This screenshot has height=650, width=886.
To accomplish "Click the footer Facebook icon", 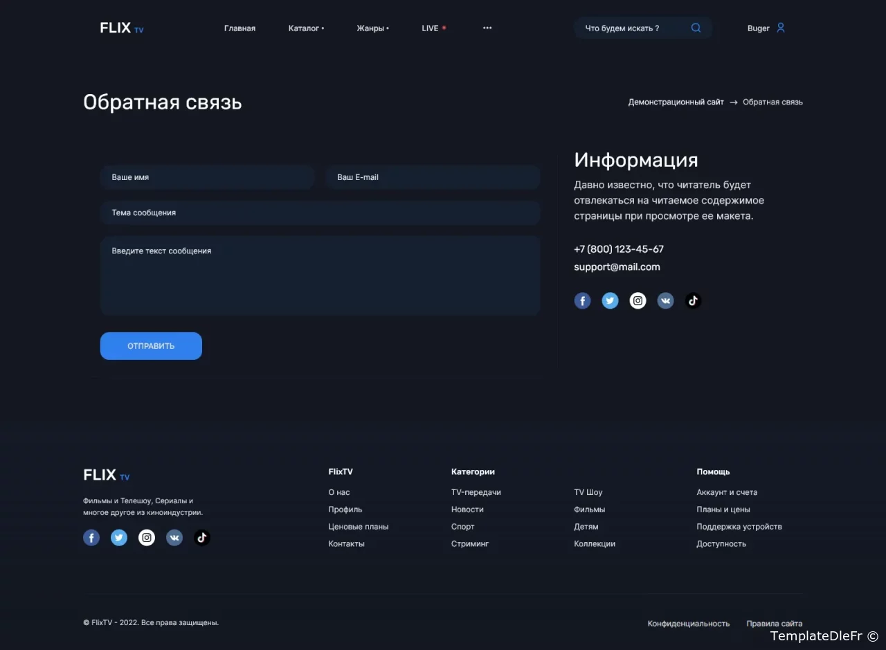I will (91, 538).
